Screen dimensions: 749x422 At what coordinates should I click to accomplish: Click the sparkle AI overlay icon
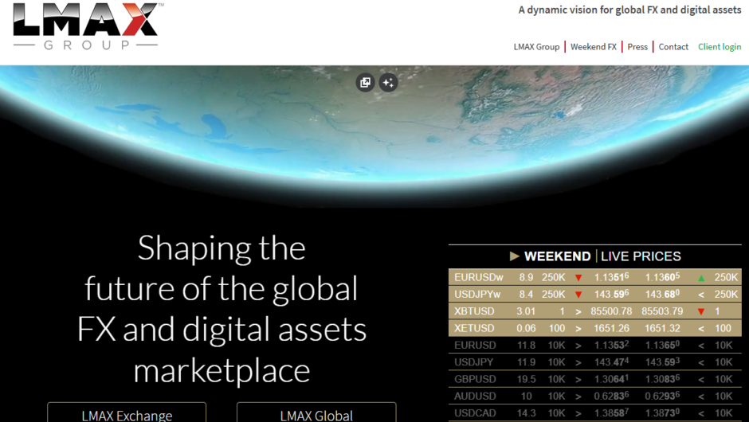[x=388, y=83]
